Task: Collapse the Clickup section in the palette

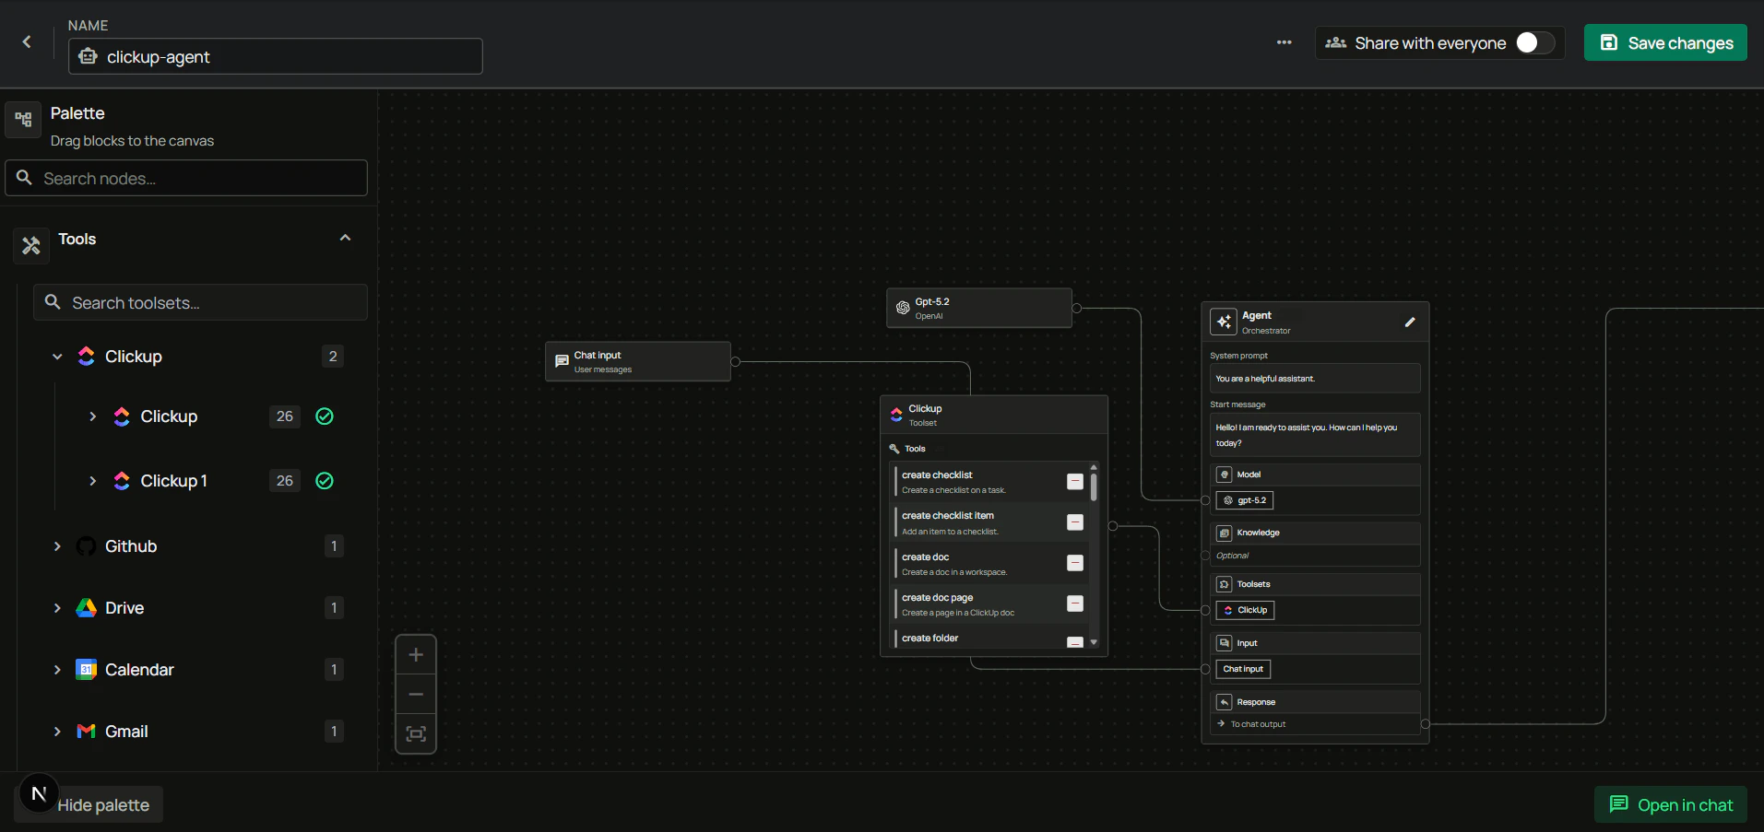Action: [56, 357]
